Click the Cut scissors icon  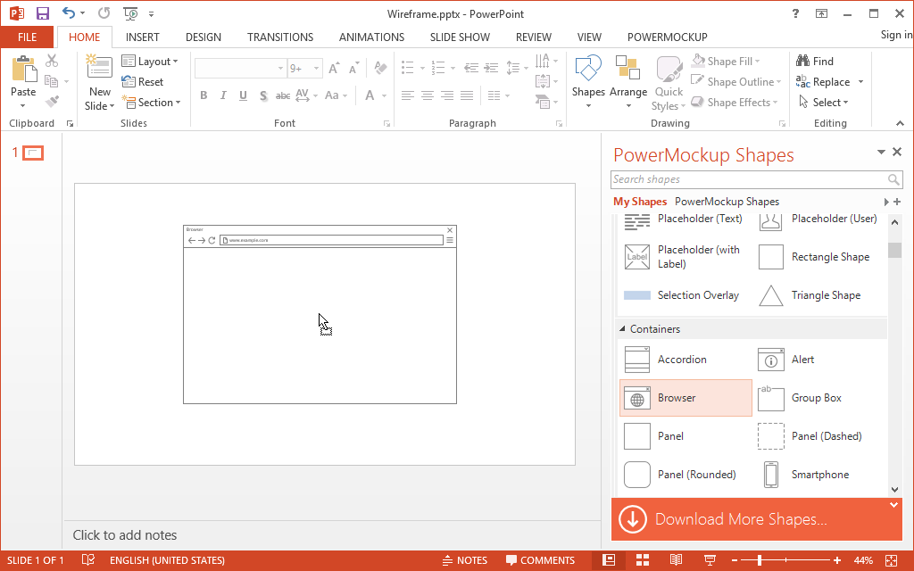coord(52,62)
